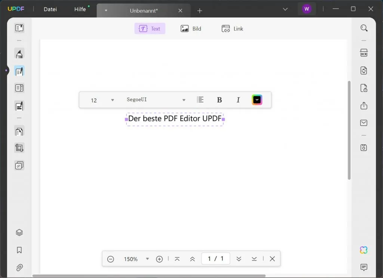Open the user account avatar W
The image size is (383, 278).
[307, 9]
